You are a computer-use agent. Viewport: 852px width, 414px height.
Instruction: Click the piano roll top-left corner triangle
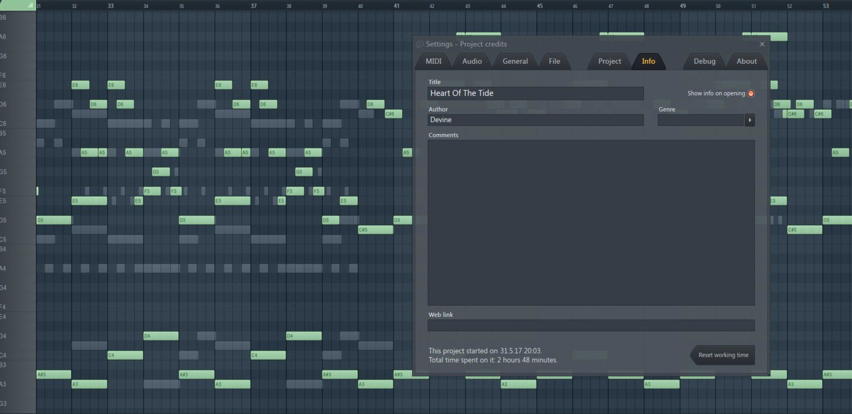(31, 5)
